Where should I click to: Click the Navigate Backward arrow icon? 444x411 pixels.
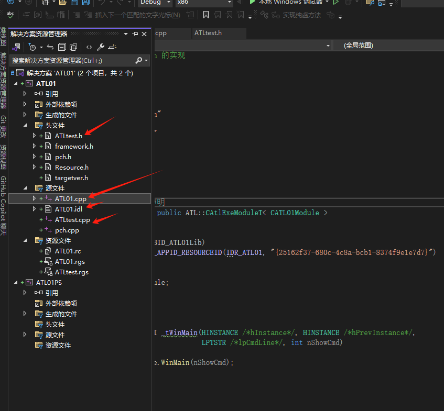pyautogui.click(x=11, y=2)
